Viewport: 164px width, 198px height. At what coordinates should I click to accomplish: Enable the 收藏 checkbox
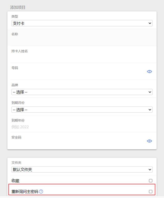(x=151, y=181)
